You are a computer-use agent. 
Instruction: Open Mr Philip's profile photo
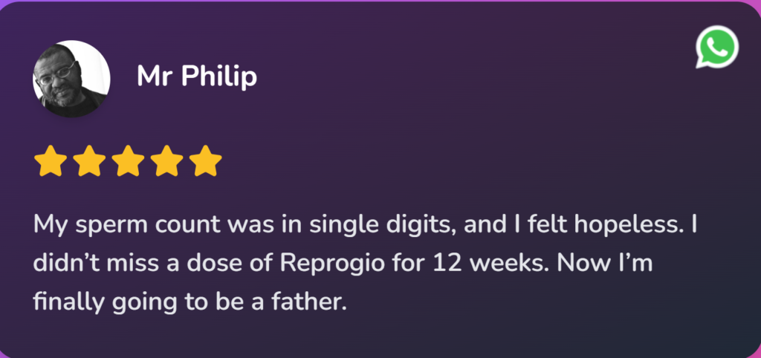point(71,79)
